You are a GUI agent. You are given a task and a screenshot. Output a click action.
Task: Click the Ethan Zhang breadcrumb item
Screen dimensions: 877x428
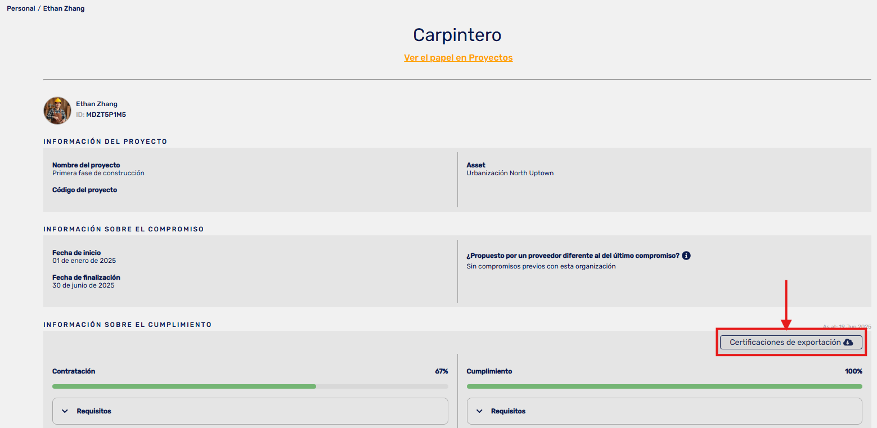point(64,8)
